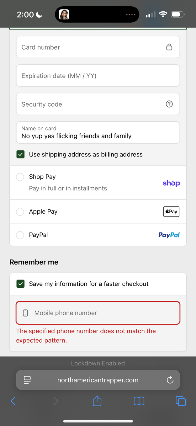Open Safari bookmarks book icon

pos(139,401)
